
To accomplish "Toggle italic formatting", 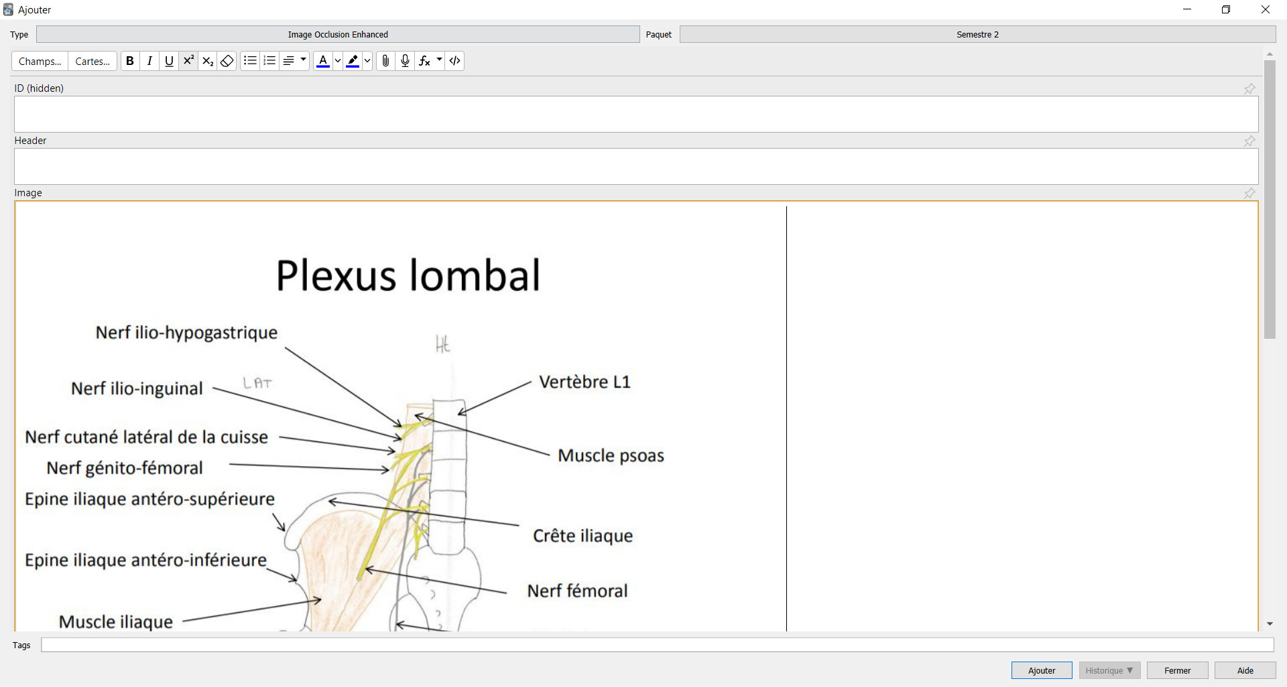I will (149, 61).
